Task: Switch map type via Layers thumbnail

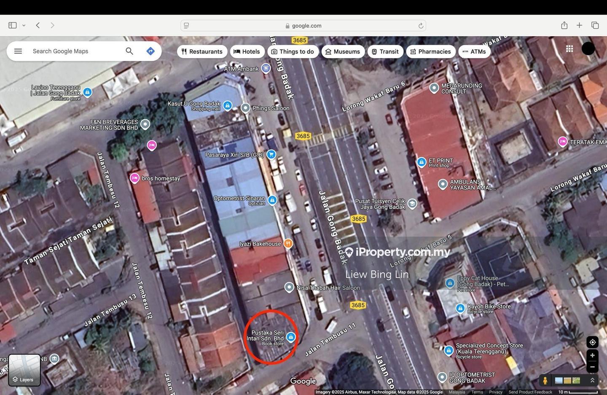Action: (24, 370)
